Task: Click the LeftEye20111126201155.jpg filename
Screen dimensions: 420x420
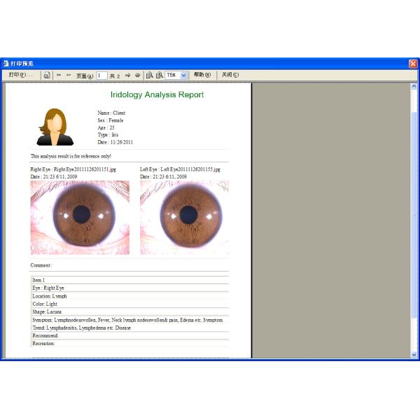Action: [190, 169]
